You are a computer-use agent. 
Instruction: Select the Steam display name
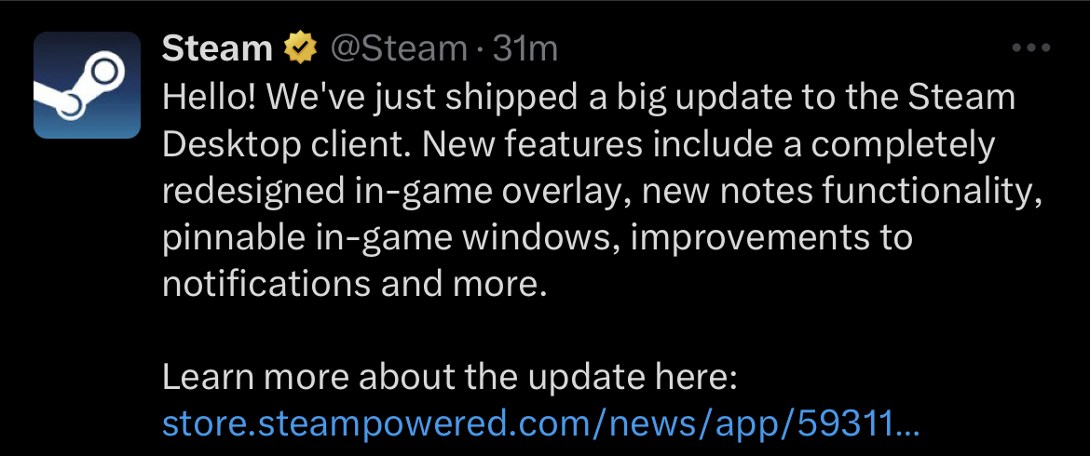[x=217, y=48]
